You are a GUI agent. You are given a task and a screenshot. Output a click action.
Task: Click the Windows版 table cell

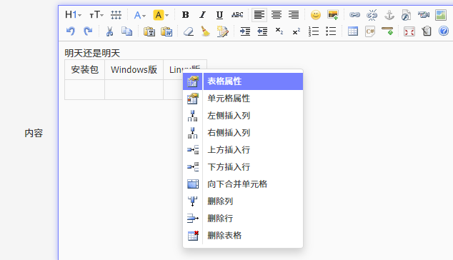134,69
